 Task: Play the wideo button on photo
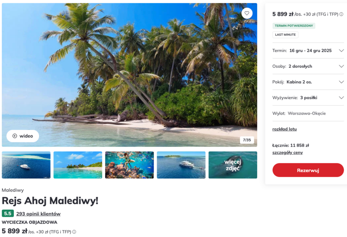pyautogui.click(x=23, y=136)
